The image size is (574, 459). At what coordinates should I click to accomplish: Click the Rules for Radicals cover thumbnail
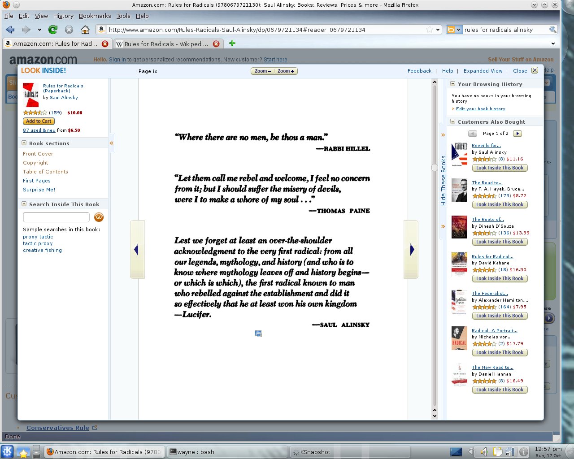pyautogui.click(x=30, y=95)
